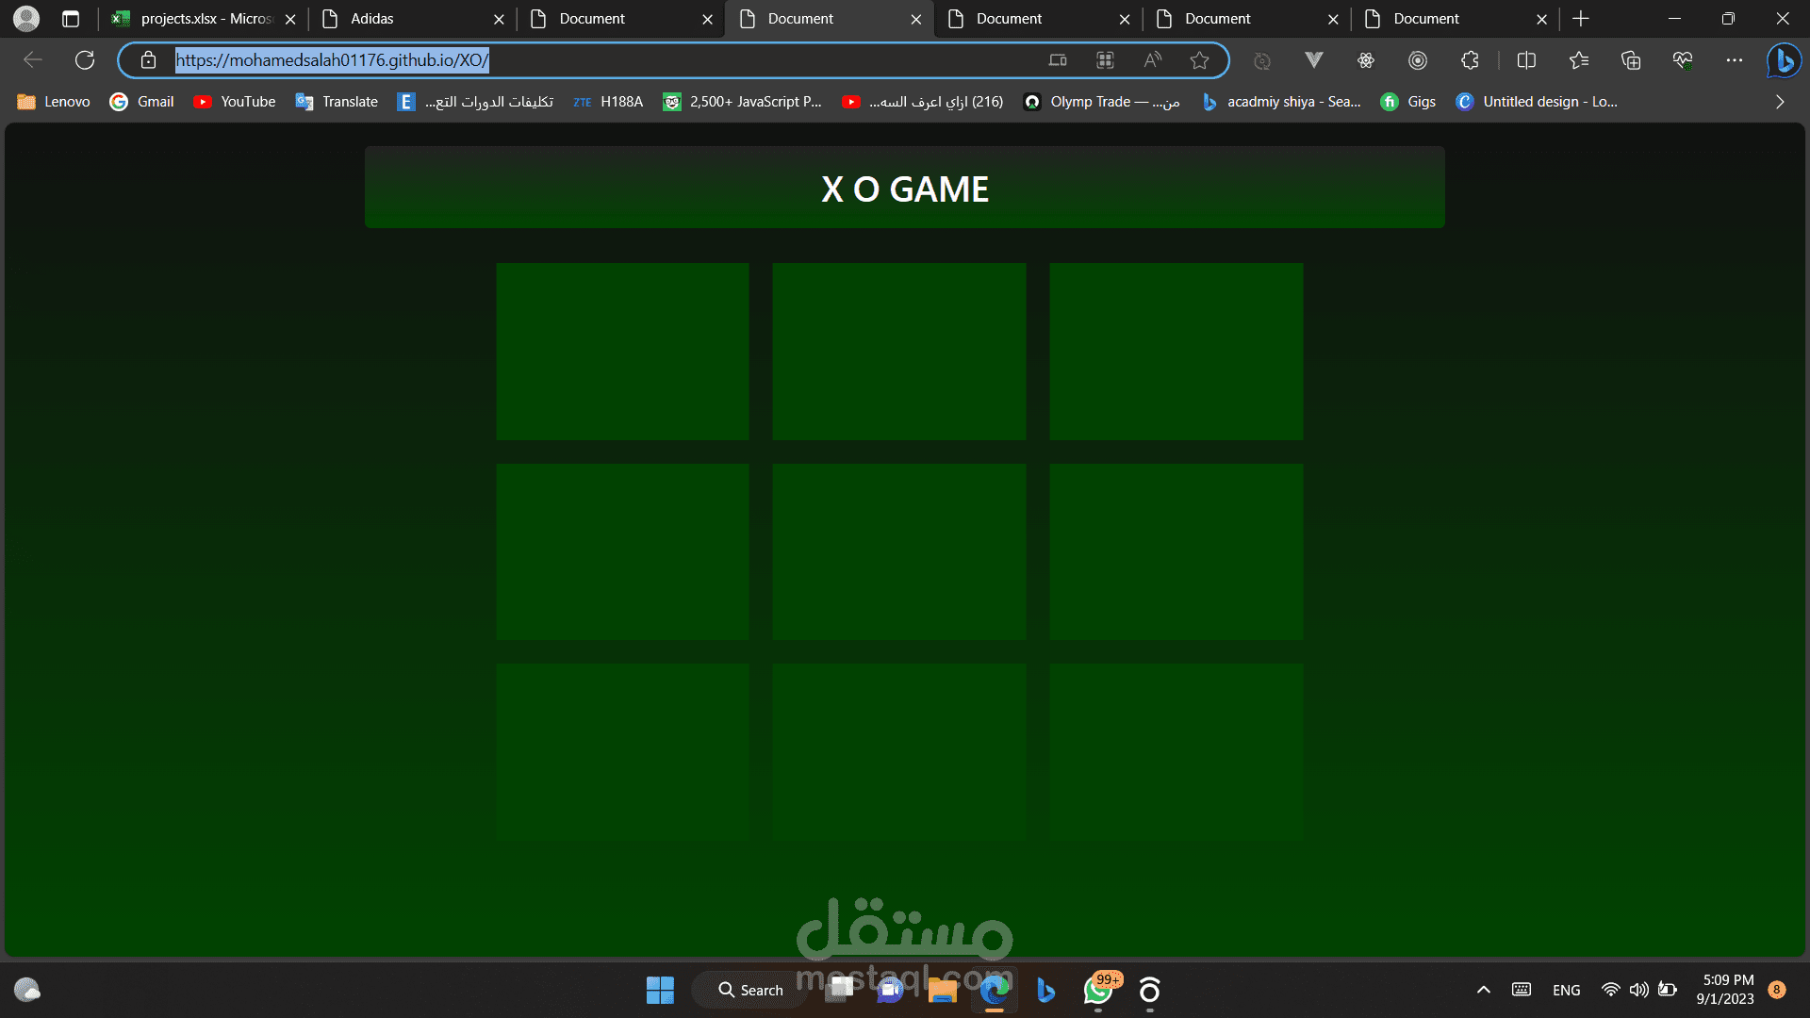Open Bing Copilot sidebar icon
1810x1018 pixels.
(x=1784, y=60)
